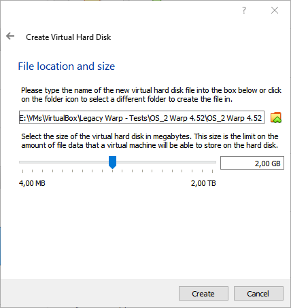Click the 2,00 GB size field
Screen dimensions: 291x308
pyautogui.click(x=252, y=163)
